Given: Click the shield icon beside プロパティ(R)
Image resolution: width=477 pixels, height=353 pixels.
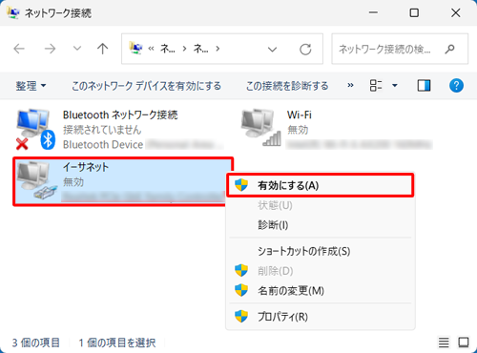Looking at the screenshot, I should point(241,316).
